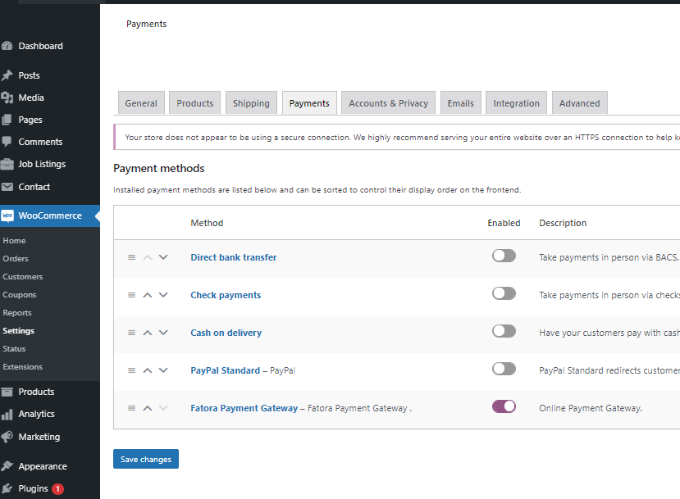Viewport: 680px width, 499px height.
Task: Move Fatora Payment Gateway up with chevron
Action: click(x=148, y=408)
